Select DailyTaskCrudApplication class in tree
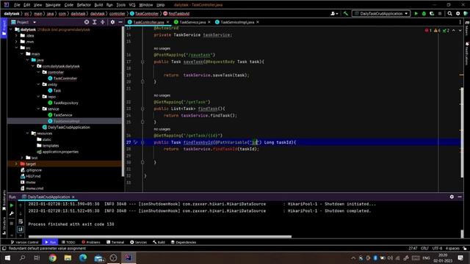470x264 pixels. (x=68, y=127)
